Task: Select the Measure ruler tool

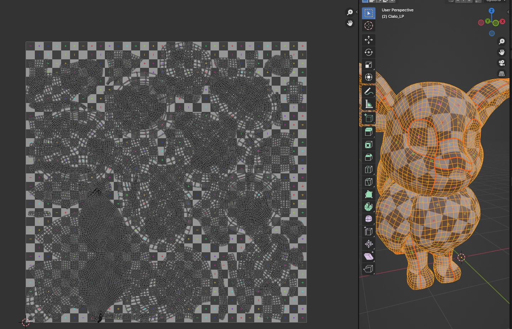Action: point(369,104)
